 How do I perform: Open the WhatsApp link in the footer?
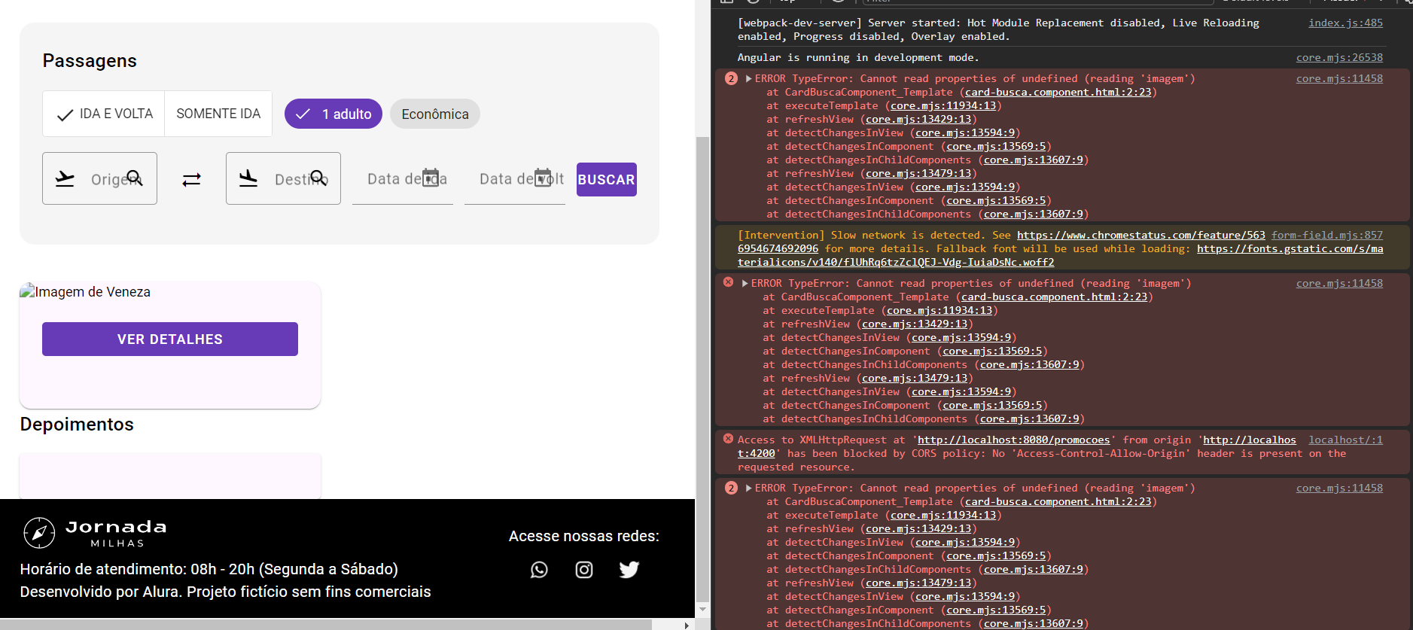click(539, 570)
